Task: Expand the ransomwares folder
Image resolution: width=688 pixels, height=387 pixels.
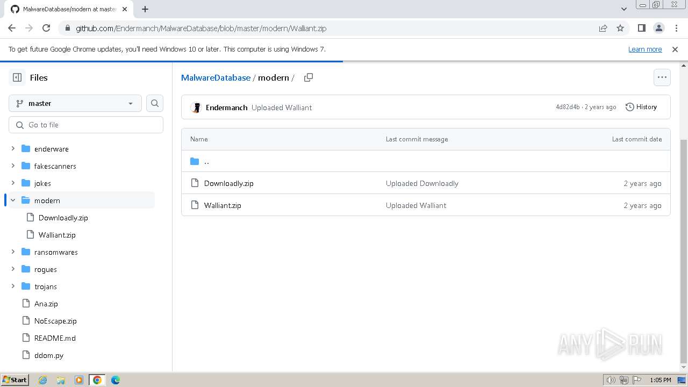Action: pyautogui.click(x=13, y=252)
